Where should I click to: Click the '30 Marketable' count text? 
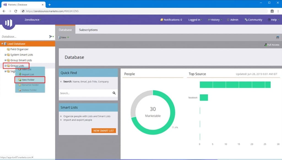[153, 112]
